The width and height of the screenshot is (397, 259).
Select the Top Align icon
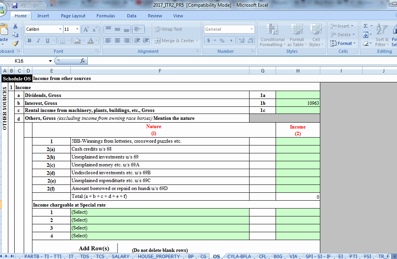(108, 29)
